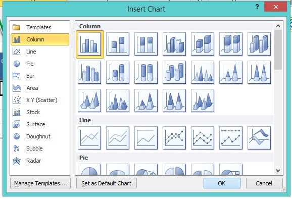Pick the 100% Stacked Line chart
The width and height of the screenshot is (292, 199).
(146, 138)
